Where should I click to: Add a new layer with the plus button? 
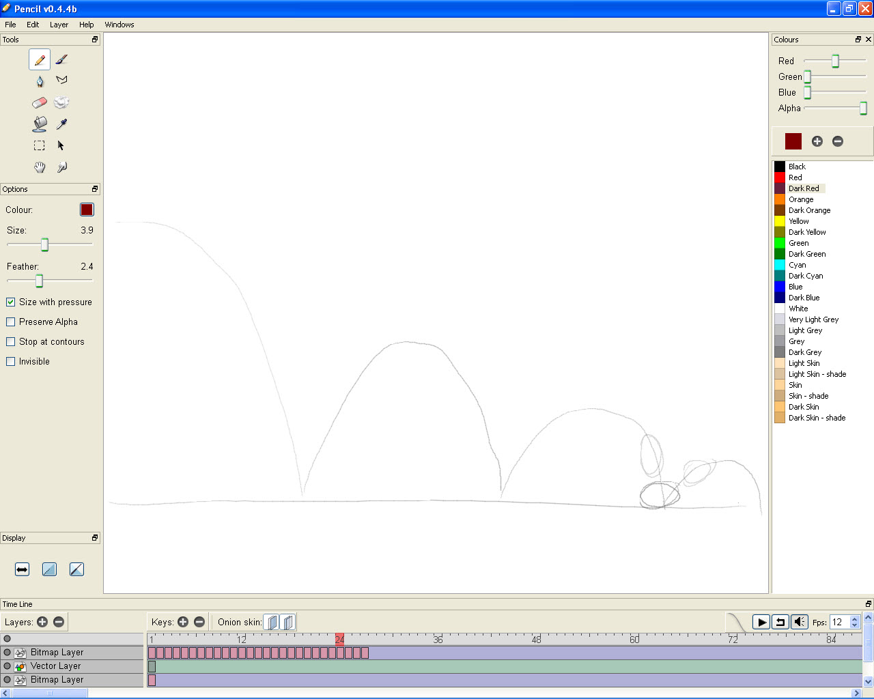point(42,622)
